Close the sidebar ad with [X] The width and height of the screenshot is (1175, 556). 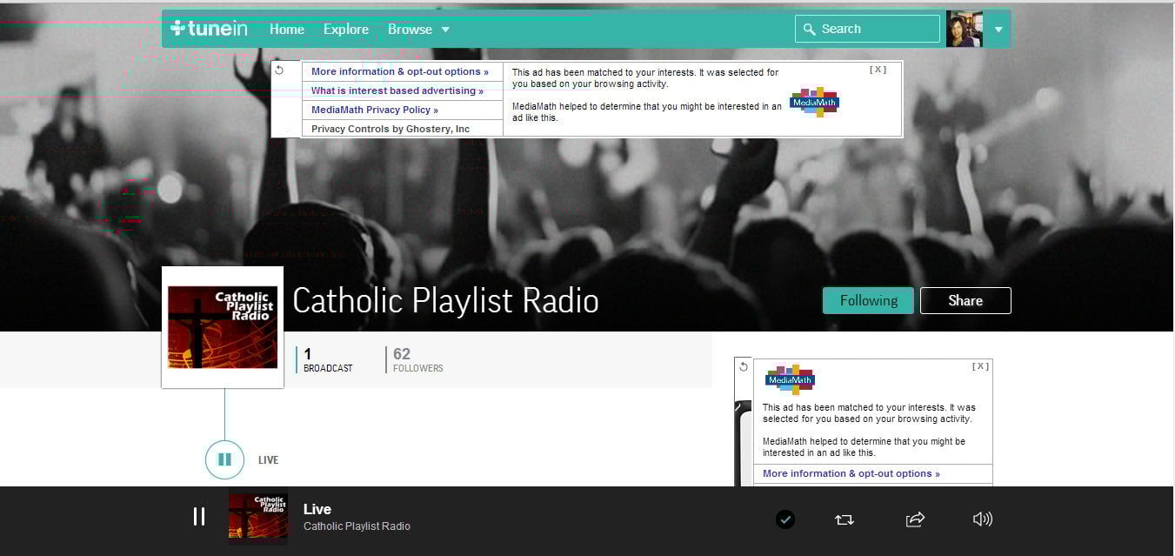981,366
